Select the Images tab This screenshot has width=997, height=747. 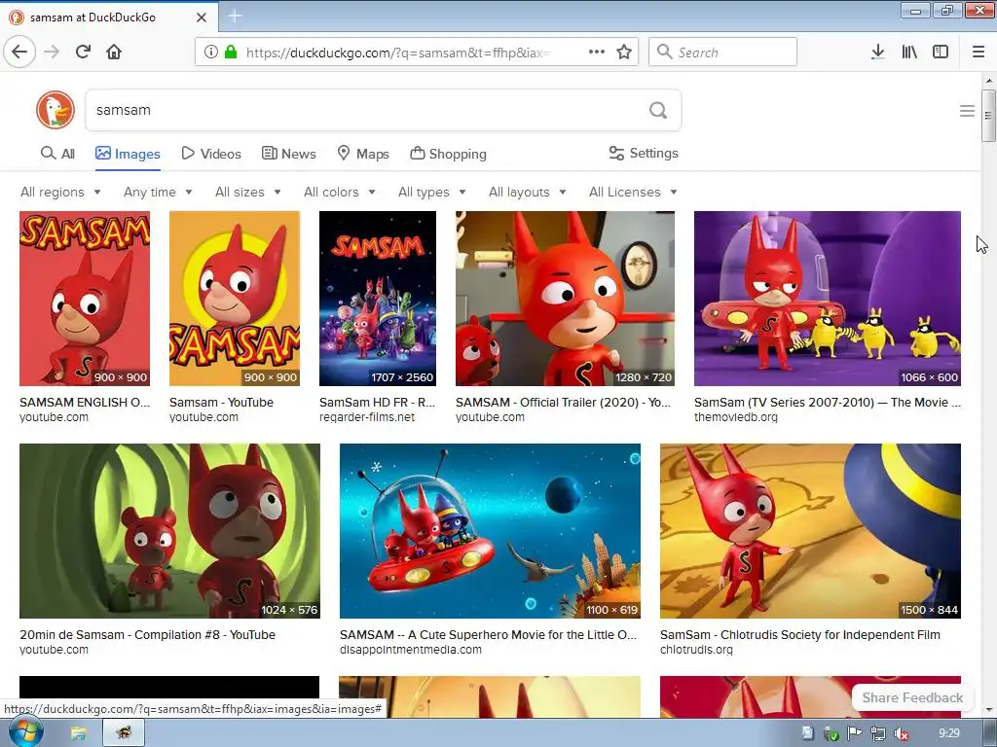click(x=128, y=154)
